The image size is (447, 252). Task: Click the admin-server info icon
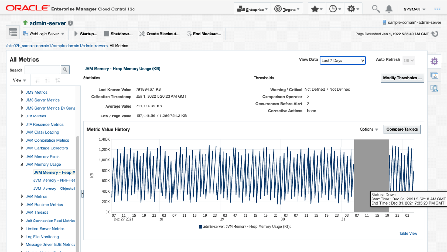click(x=70, y=23)
